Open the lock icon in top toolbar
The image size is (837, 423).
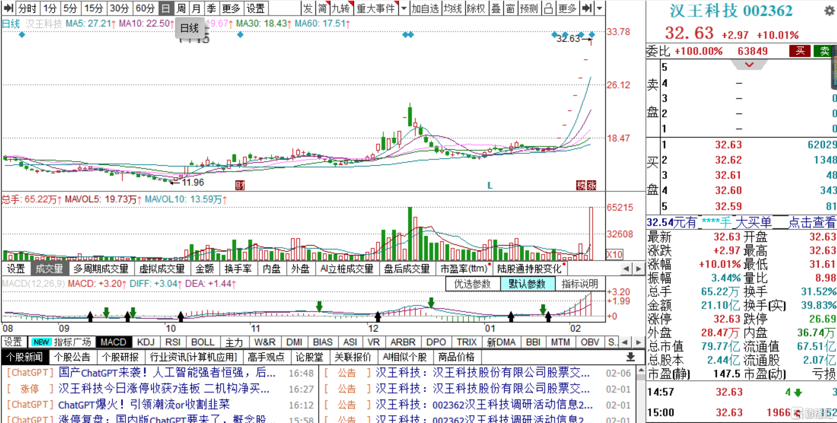tap(548, 8)
